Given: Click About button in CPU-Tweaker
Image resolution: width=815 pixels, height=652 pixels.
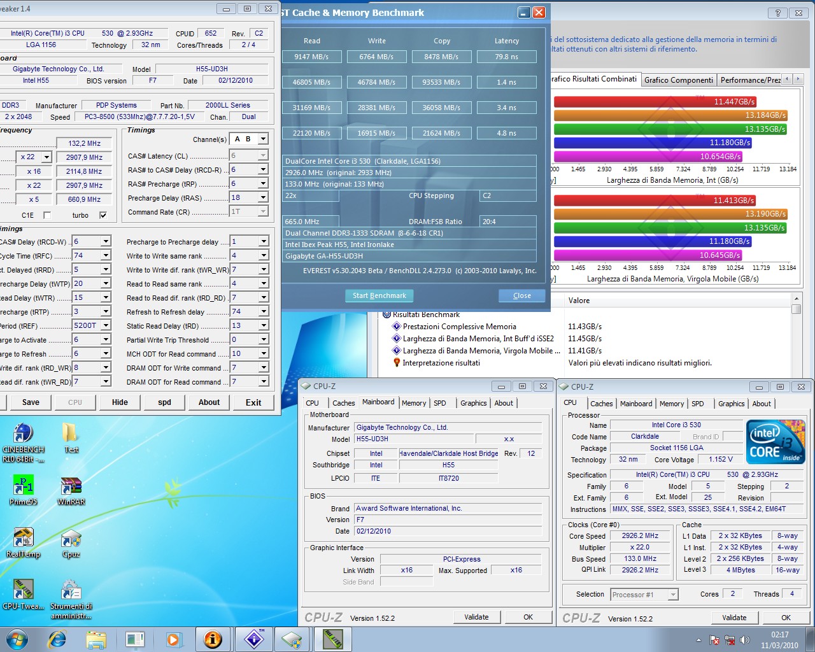Looking at the screenshot, I should click(x=209, y=402).
